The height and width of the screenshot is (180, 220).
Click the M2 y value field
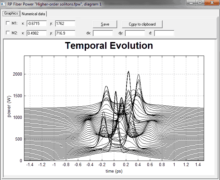tap(65, 33)
